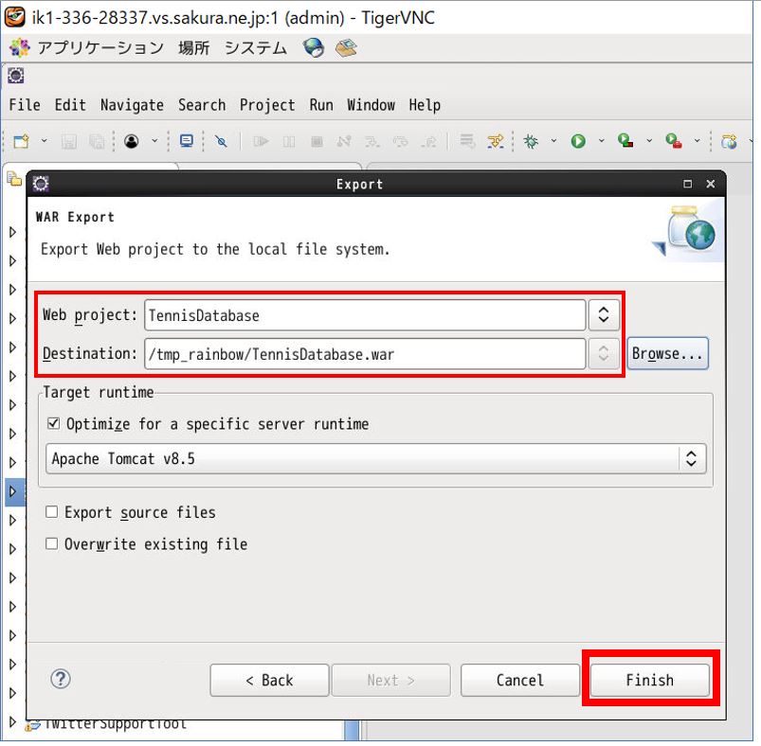761x746 pixels.
Task: Open the Help menu
Action: click(x=425, y=105)
